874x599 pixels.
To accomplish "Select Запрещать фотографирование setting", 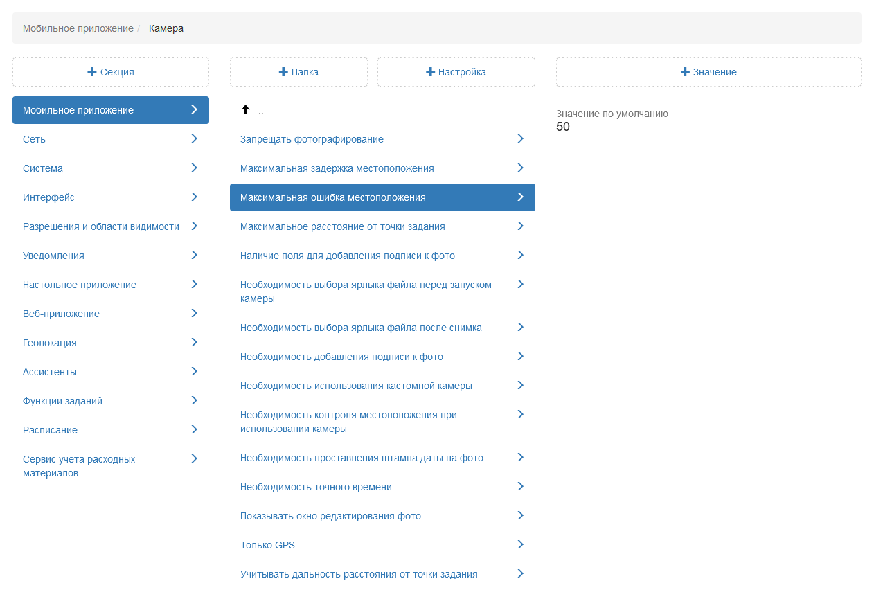I will [x=382, y=139].
